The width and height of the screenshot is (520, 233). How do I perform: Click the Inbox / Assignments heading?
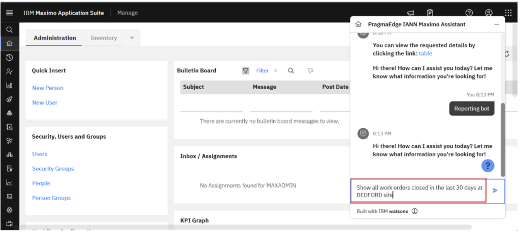click(x=209, y=156)
